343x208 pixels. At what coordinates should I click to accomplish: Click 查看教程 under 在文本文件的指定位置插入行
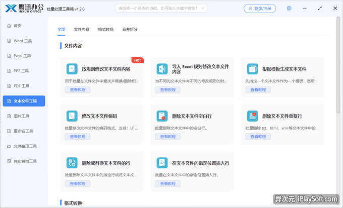[x=168, y=183]
